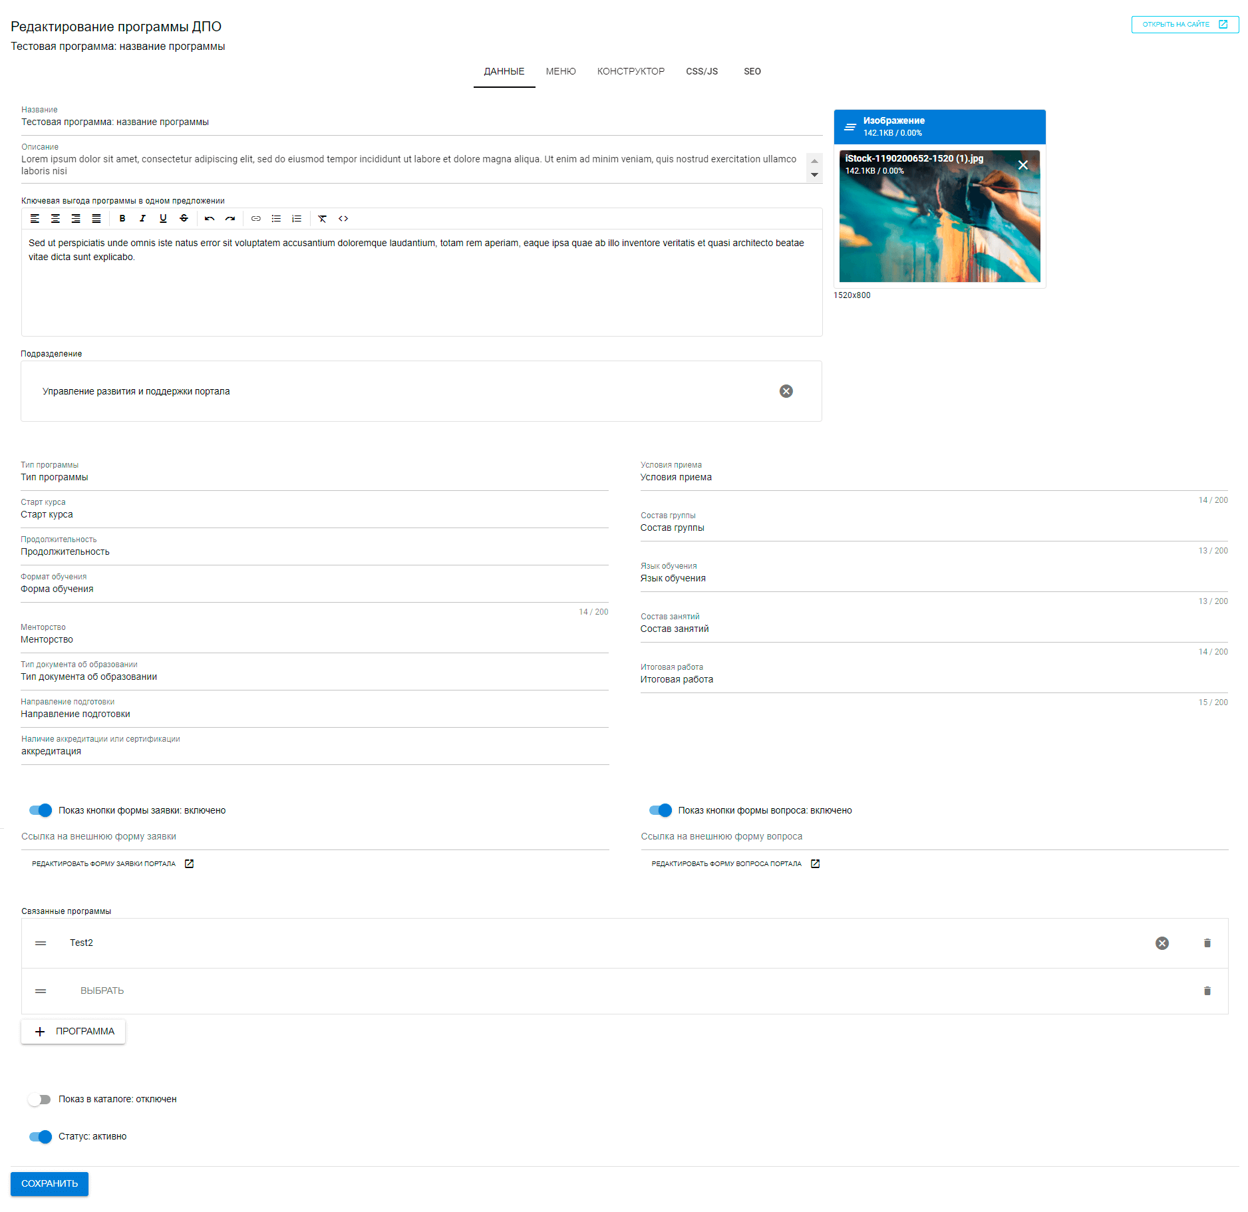1248x1212 pixels.
Task: Align text right in editor toolbar
Action: click(76, 218)
